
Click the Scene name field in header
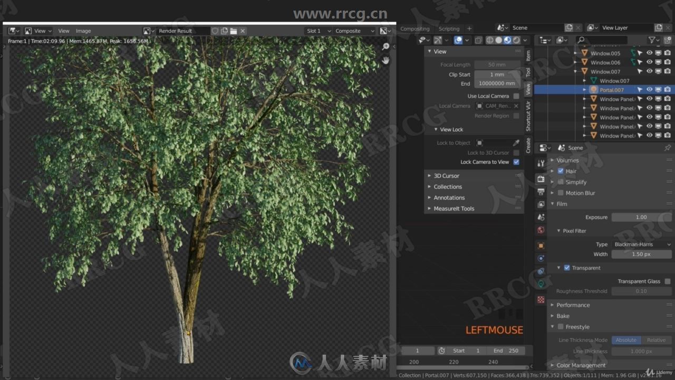pyautogui.click(x=537, y=28)
